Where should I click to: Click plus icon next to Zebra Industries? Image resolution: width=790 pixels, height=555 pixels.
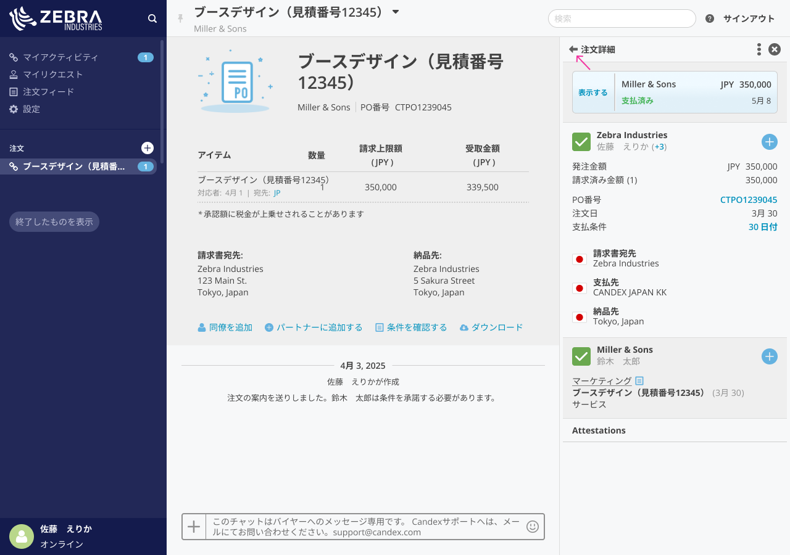click(769, 142)
